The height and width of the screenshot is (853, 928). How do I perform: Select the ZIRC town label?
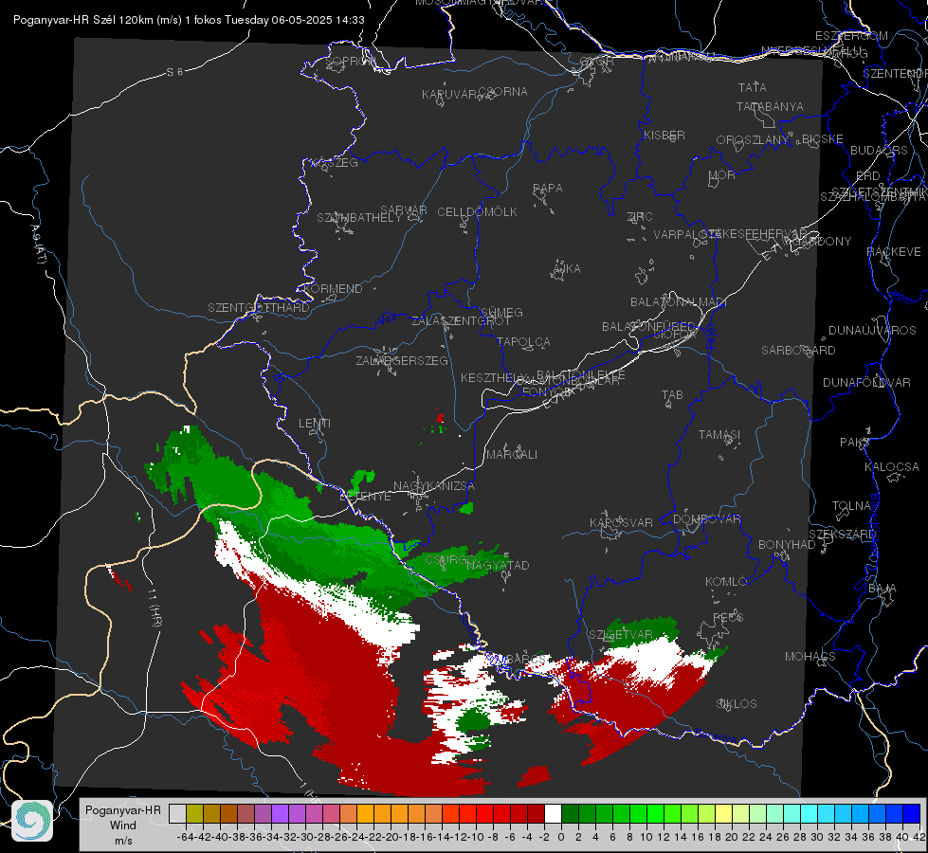click(x=640, y=217)
